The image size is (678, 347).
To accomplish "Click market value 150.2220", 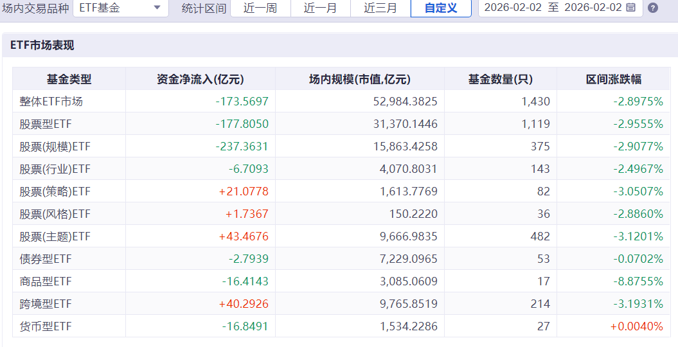I will [x=415, y=214].
